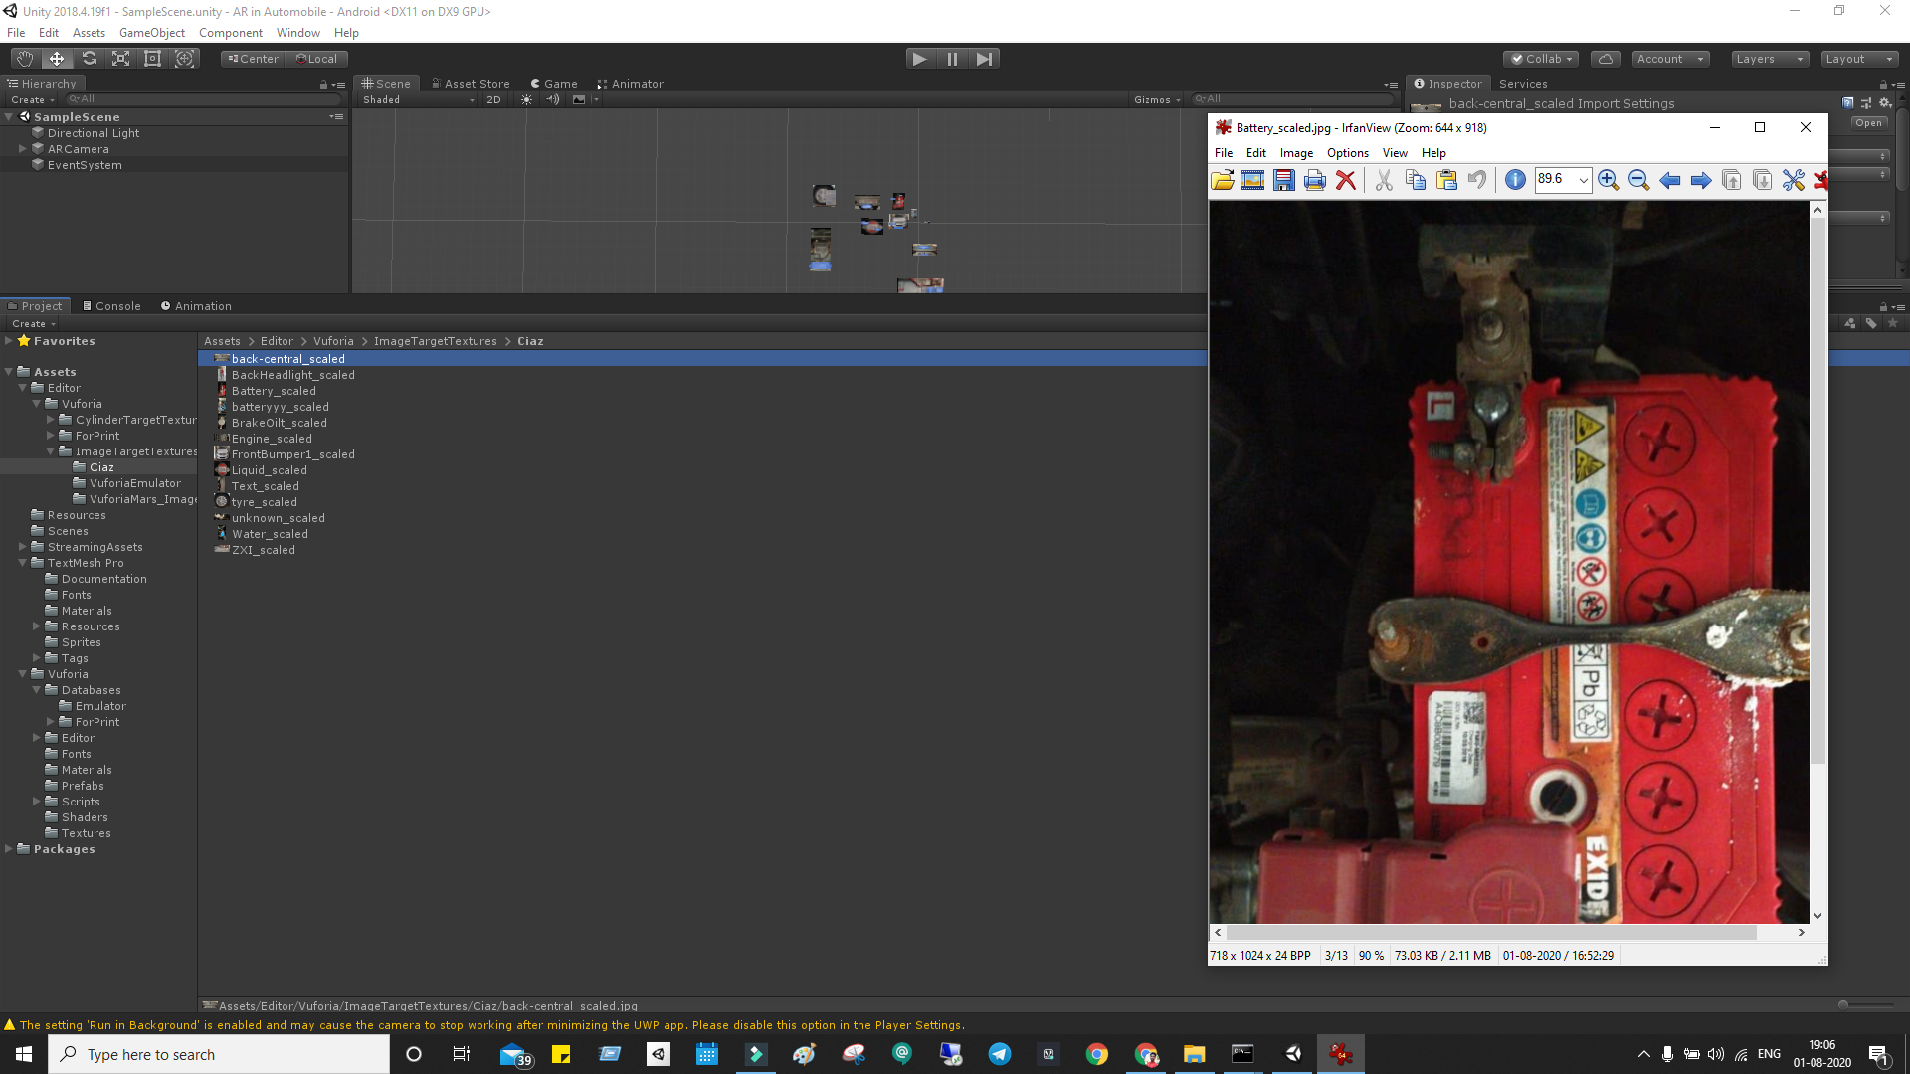Open IrfanView zoom percentage combo box
The image size is (1910, 1074).
point(1583,180)
